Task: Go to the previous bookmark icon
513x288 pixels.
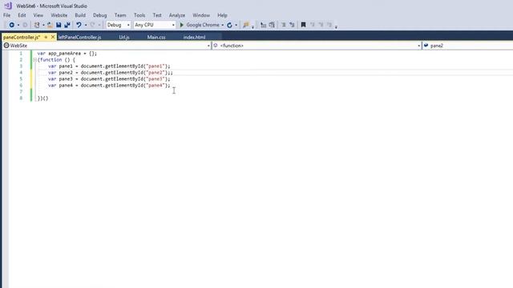Action: coord(312,25)
